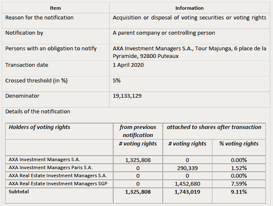
Task: Select the crossed threshold value '5%'
Action: pos(117,81)
